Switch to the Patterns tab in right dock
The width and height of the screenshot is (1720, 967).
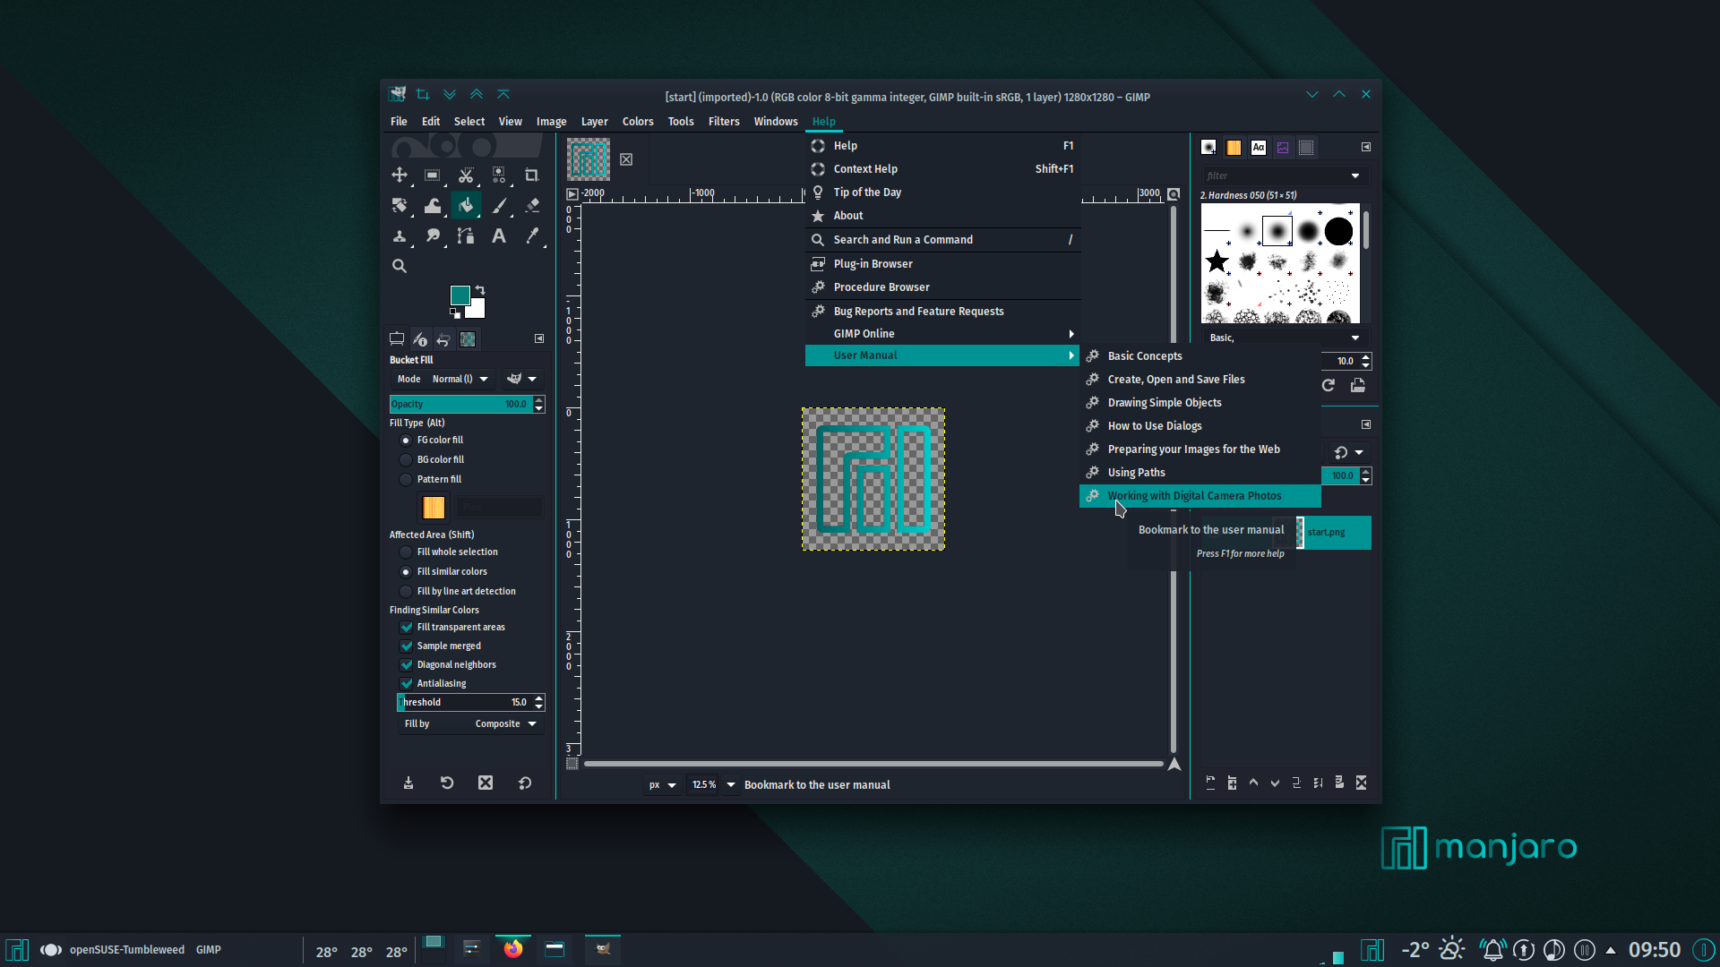click(x=1234, y=148)
